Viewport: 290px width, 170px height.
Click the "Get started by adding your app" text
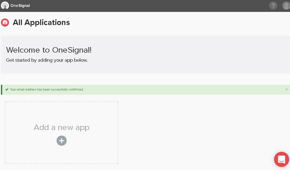pyautogui.click(x=47, y=60)
